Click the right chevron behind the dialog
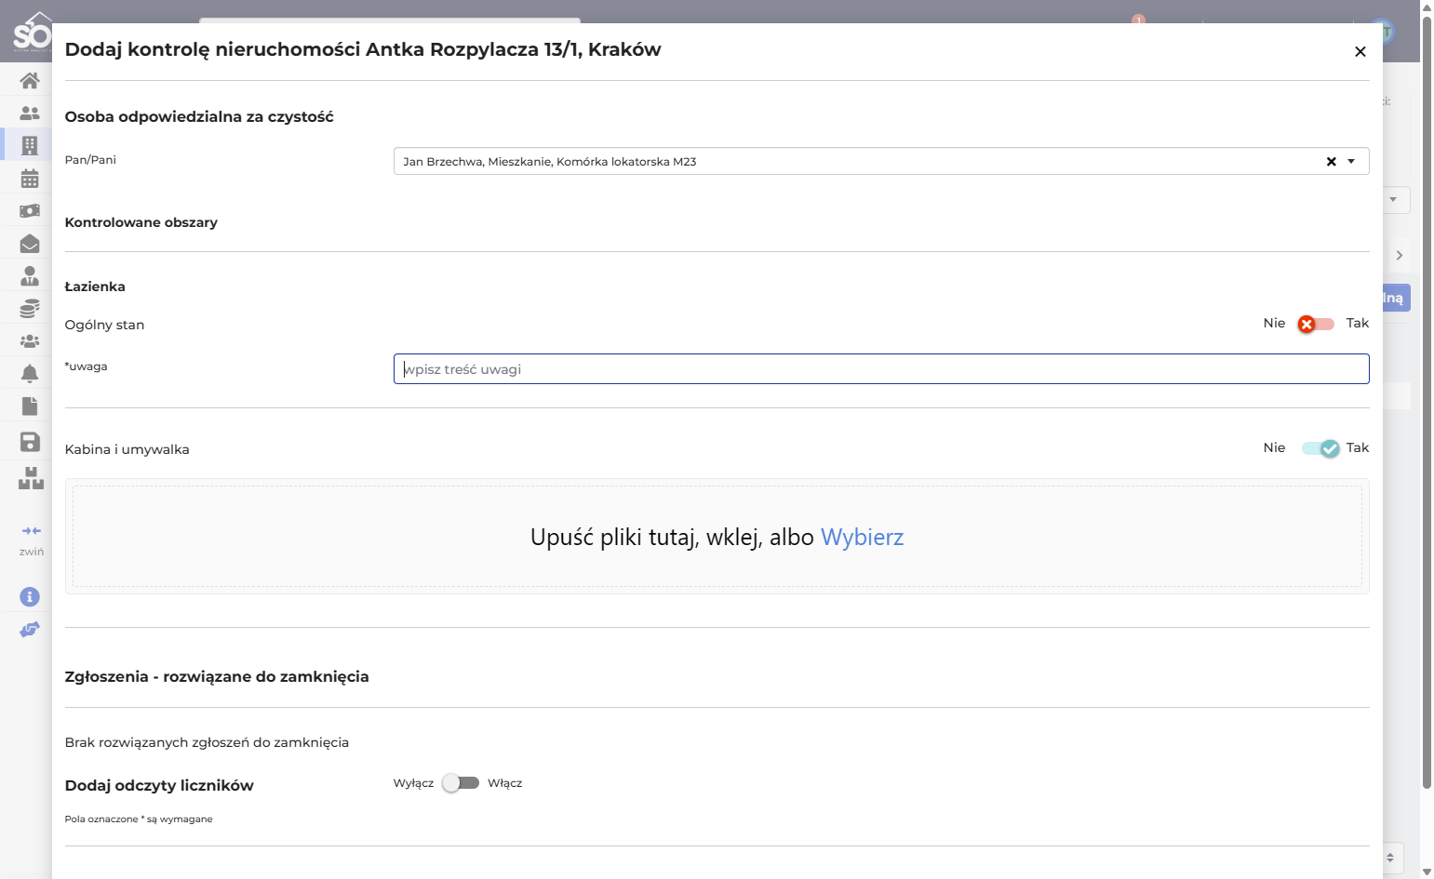This screenshot has height=879, width=1434. (x=1399, y=255)
